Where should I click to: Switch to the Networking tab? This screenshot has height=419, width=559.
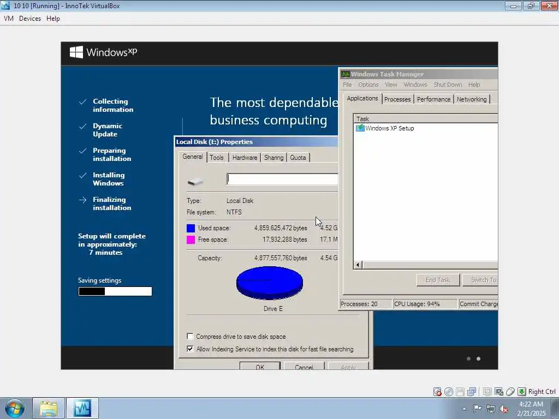[472, 99]
